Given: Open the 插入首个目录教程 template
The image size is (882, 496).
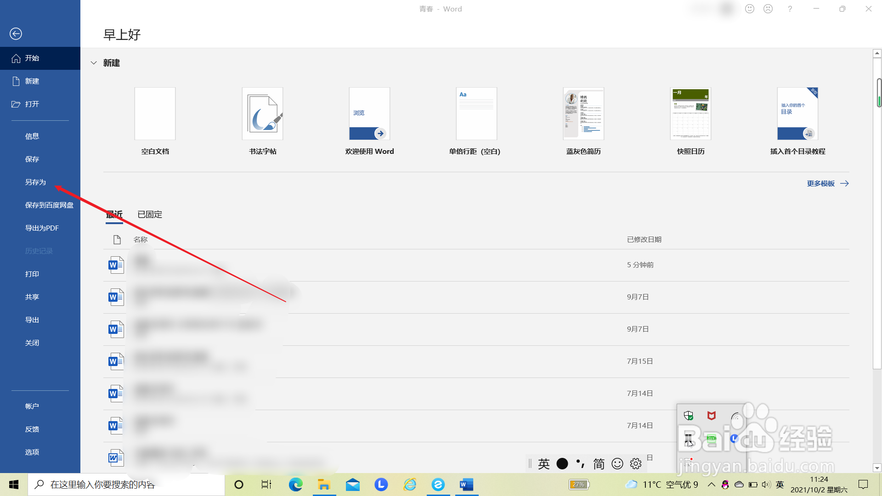Looking at the screenshot, I should pos(797,113).
